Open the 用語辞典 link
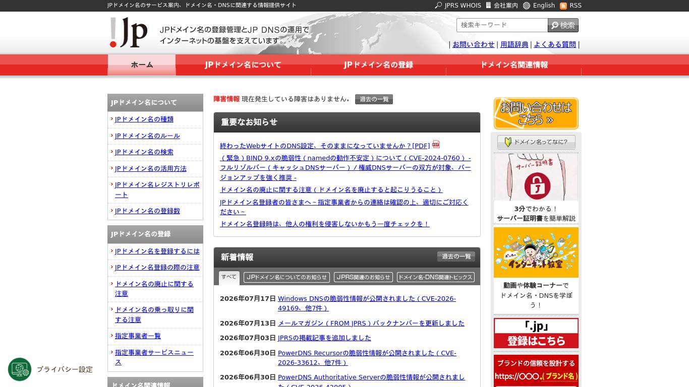 [x=514, y=44]
